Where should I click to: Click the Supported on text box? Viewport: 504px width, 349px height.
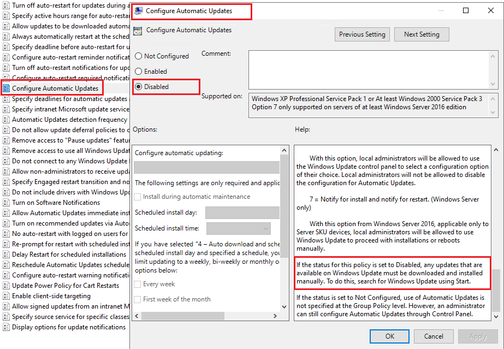[369, 105]
